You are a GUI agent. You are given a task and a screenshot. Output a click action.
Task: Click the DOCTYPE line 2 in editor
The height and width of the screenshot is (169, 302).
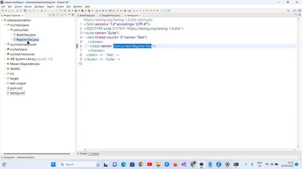pyautogui.click(x=134, y=29)
